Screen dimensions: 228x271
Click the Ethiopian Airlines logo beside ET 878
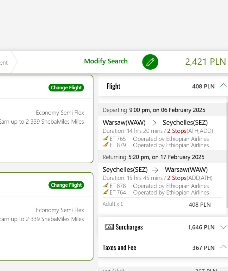click(x=106, y=186)
